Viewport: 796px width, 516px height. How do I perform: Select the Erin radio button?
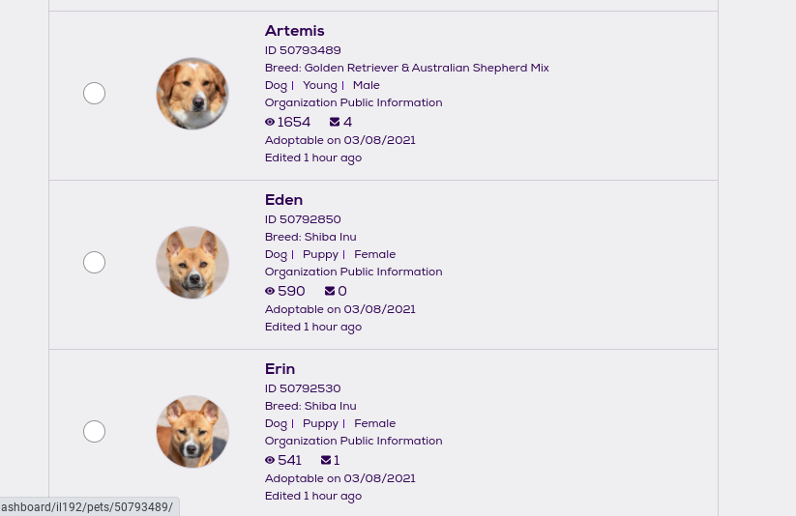point(94,432)
